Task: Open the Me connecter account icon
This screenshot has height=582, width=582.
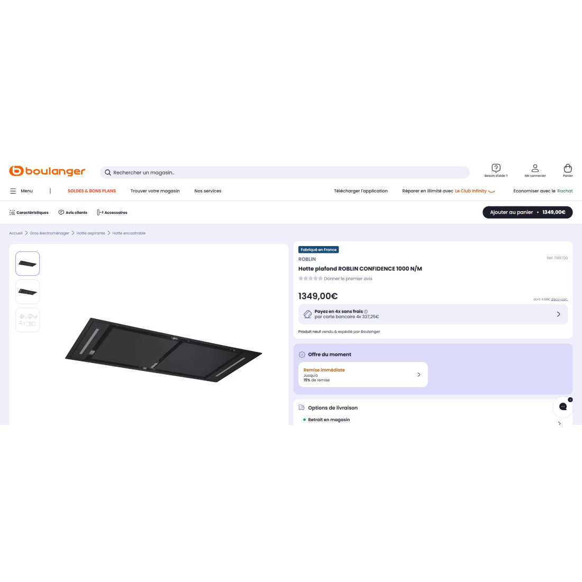Action: [535, 168]
